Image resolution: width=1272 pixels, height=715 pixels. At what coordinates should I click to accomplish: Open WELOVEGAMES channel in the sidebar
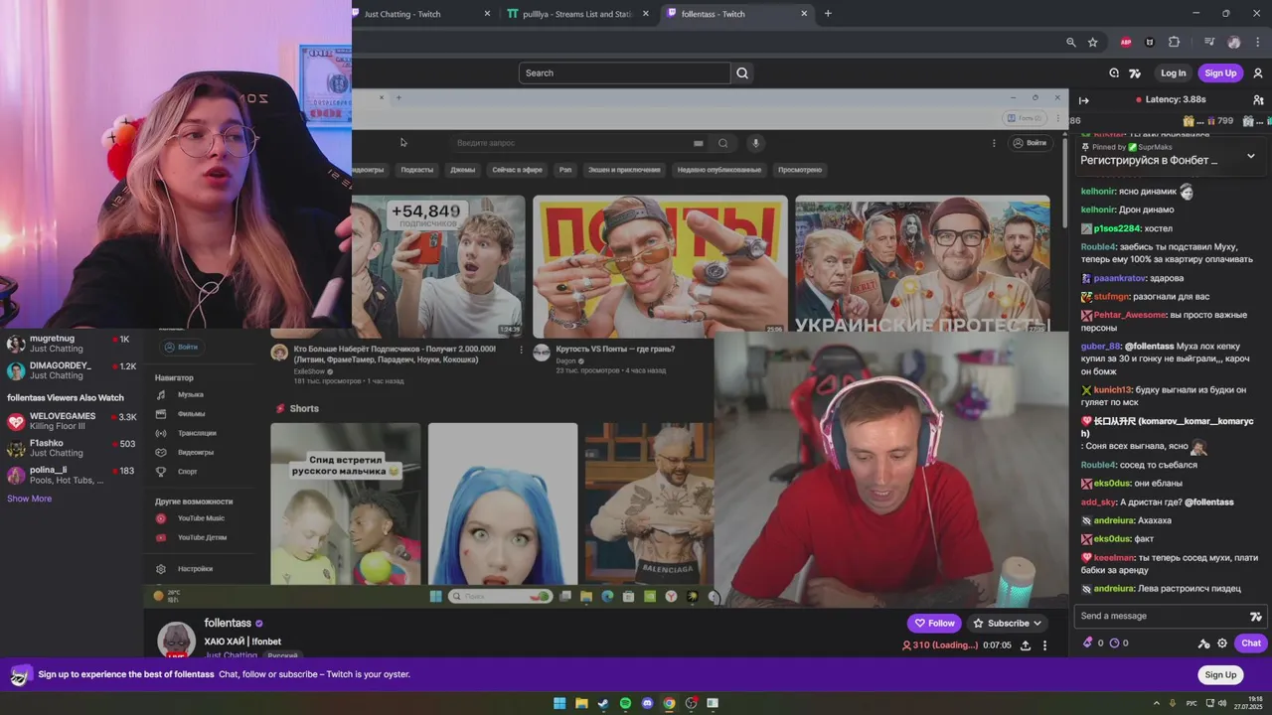pyautogui.click(x=72, y=421)
